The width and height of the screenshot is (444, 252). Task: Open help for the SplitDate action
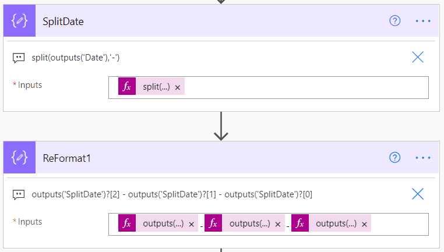click(x=395, y=20)
